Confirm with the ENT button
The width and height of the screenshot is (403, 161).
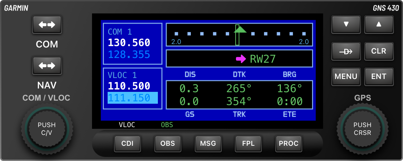click(379, 77)
